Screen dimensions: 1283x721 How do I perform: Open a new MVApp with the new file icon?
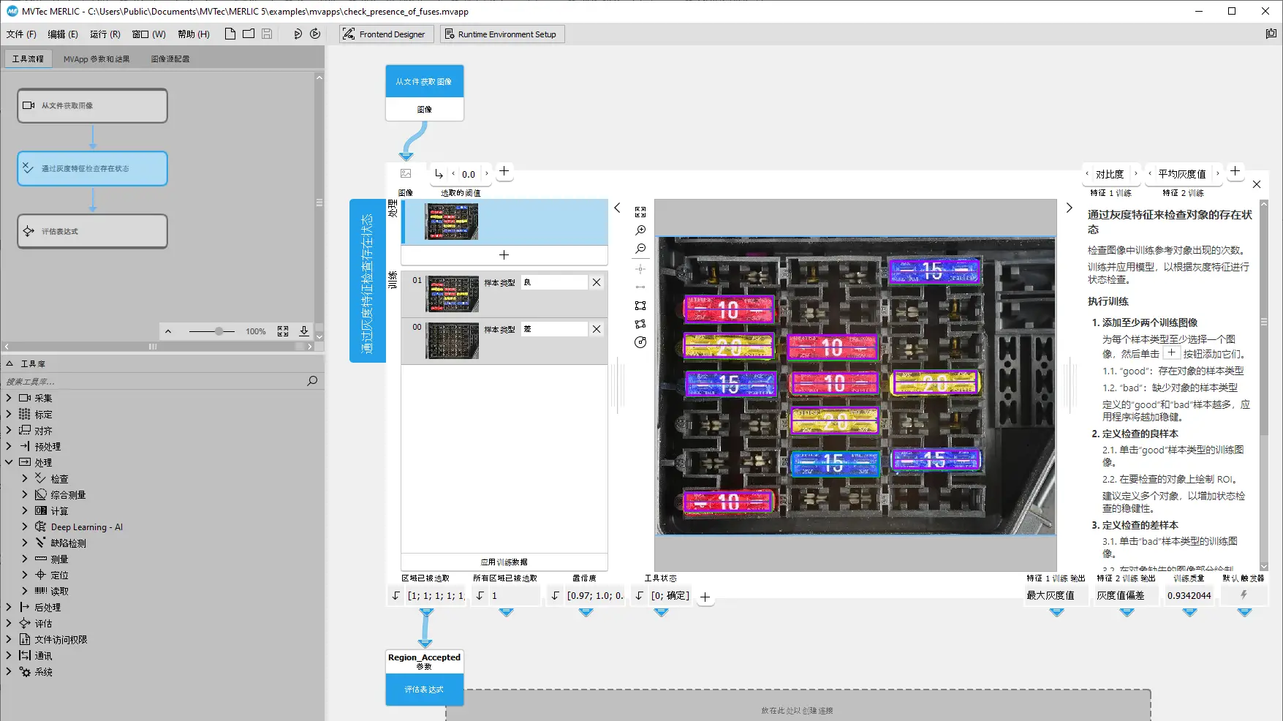pyautogui.click(x=230, y=33)
